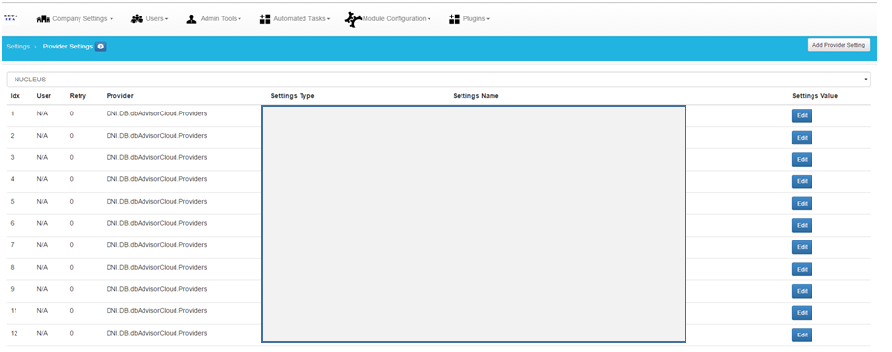This screenshot has width=892, height=352.
Task: Click the Settings Type column header
Action: click(293, 96)
